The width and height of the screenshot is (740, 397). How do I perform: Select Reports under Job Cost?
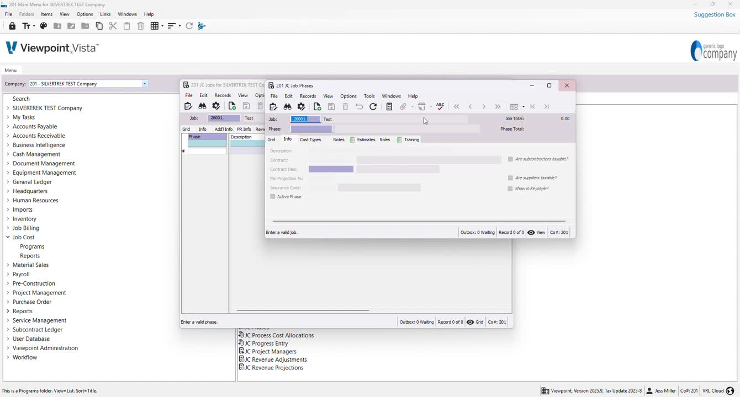click(30, 256)
